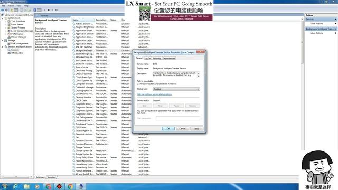The image size is (338, 190).
Task: Select the General tab in properties dialog
Action: point(139,58)
